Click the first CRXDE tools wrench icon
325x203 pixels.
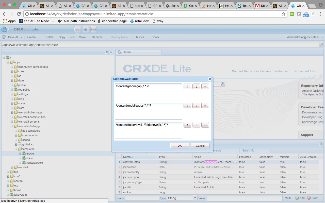coord(77,29)
